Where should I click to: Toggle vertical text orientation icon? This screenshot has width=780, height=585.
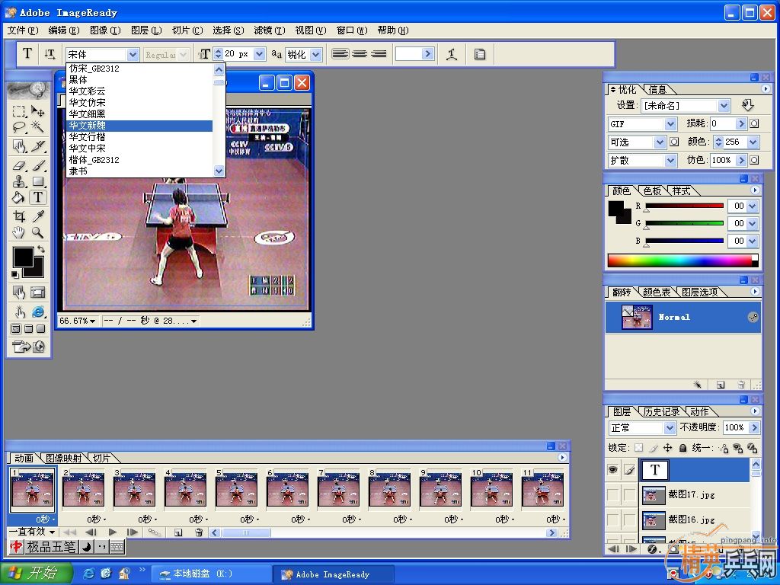click(x=50, y=54)
